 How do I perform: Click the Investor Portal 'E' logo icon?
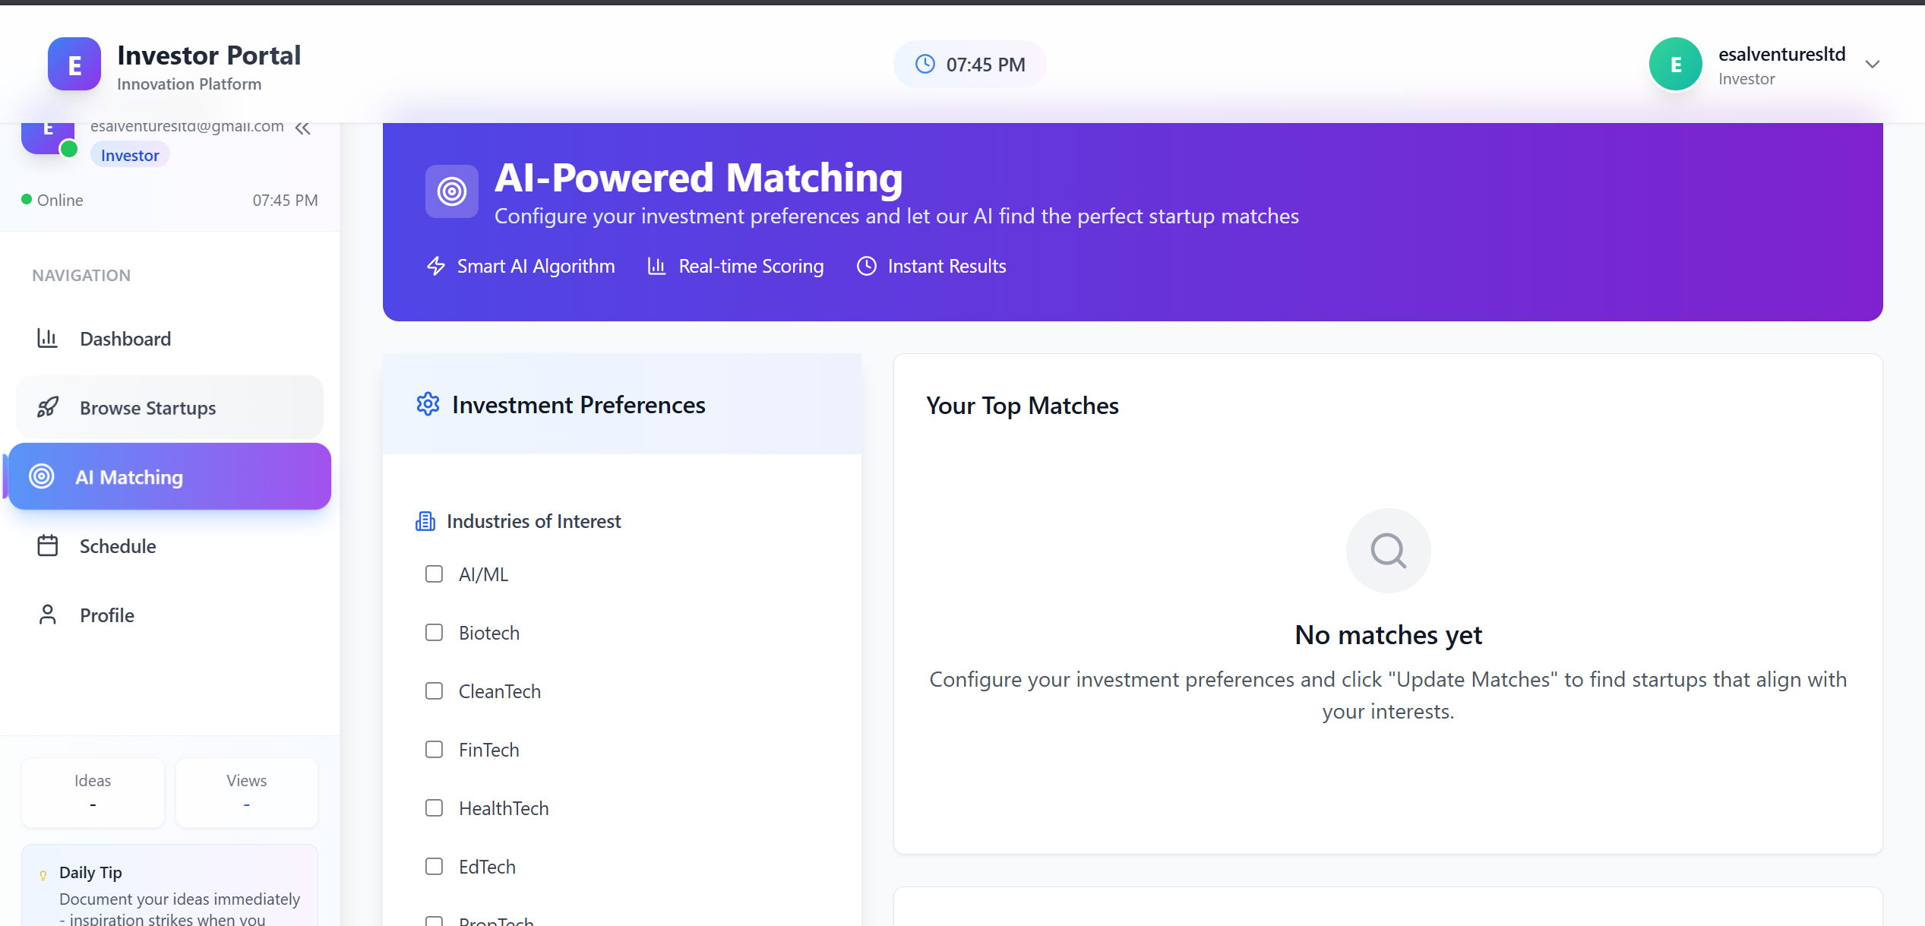click(x=74, y=65)
